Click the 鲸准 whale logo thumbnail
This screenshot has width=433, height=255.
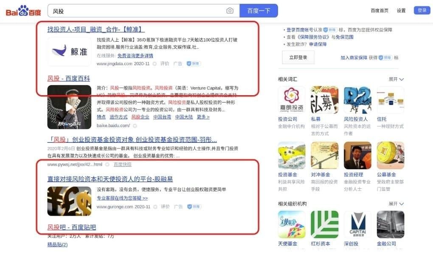tap(69, 52)
